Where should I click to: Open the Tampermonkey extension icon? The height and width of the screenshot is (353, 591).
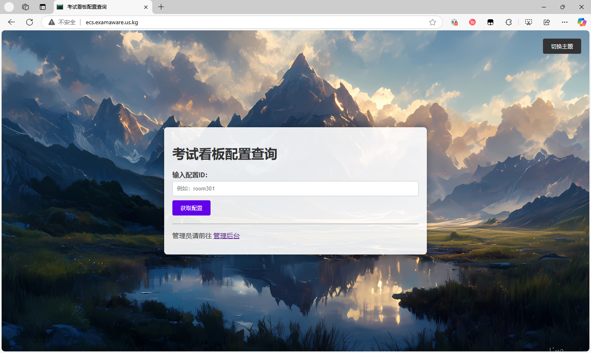pos(490,22)
